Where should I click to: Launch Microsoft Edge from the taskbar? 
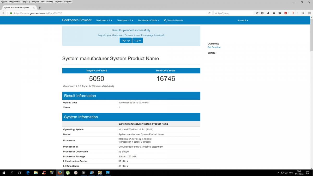pyautogui.click(x=28, y=173)
